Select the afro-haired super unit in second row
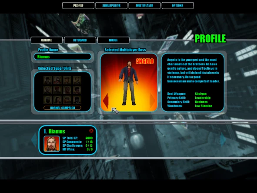The image size is (257, 193). 77,90
